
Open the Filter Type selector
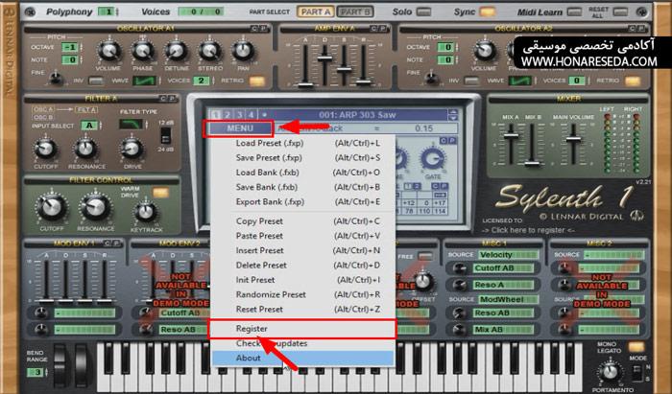tap(132, 125)
